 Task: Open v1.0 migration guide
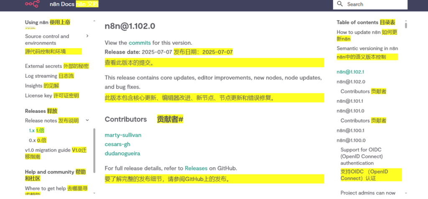pyautogui.click(x=48, y=150)
